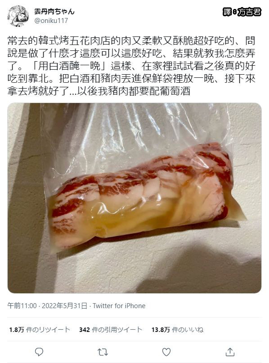Like the tweet with heart icon
The width and height of the screenshot is (269, 363).
[x=166, y=352]
